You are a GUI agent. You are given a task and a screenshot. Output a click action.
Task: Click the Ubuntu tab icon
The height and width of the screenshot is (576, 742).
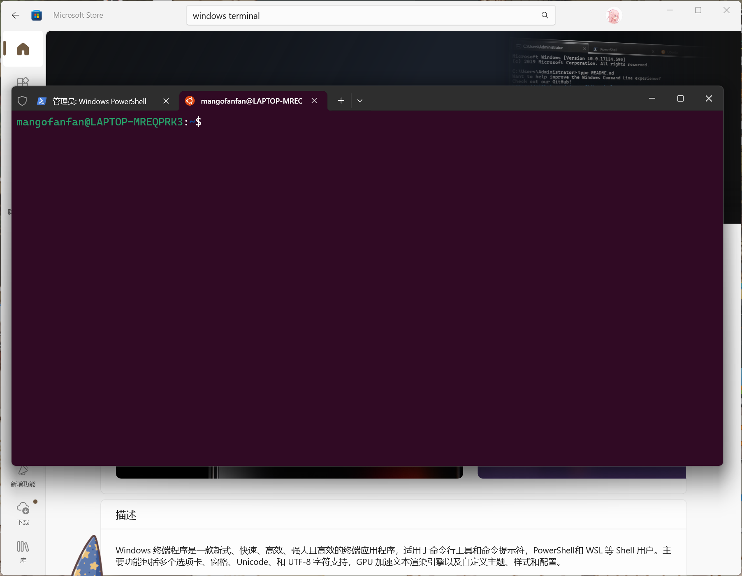point(190,101)
